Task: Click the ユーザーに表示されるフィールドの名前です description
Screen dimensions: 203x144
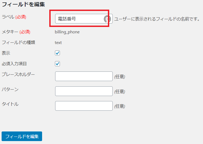Action: click(157, 19)
